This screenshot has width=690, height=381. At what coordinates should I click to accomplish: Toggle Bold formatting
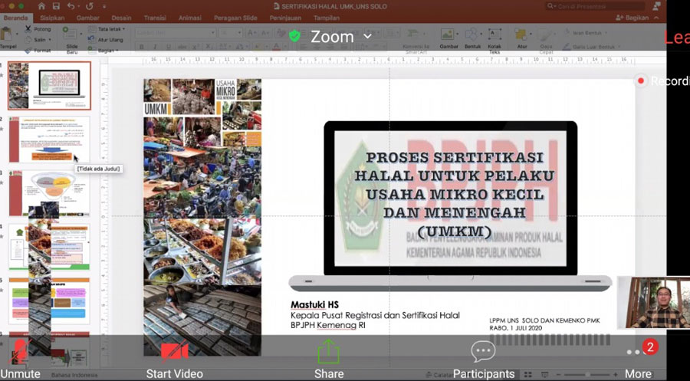142,47
